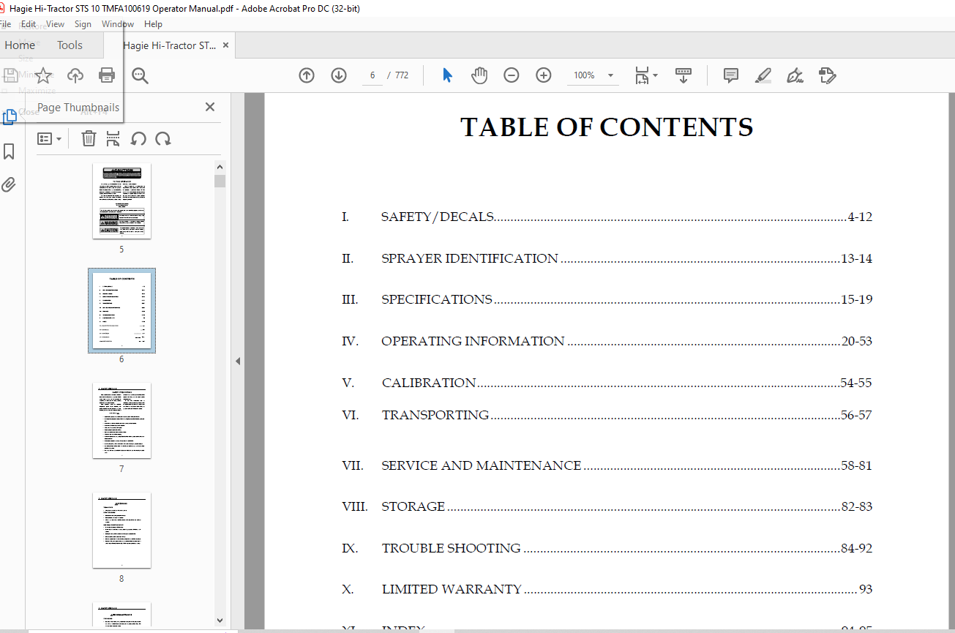Collapse the left navigation pane arrow
The image size is (955, 633).
point(238,361)
